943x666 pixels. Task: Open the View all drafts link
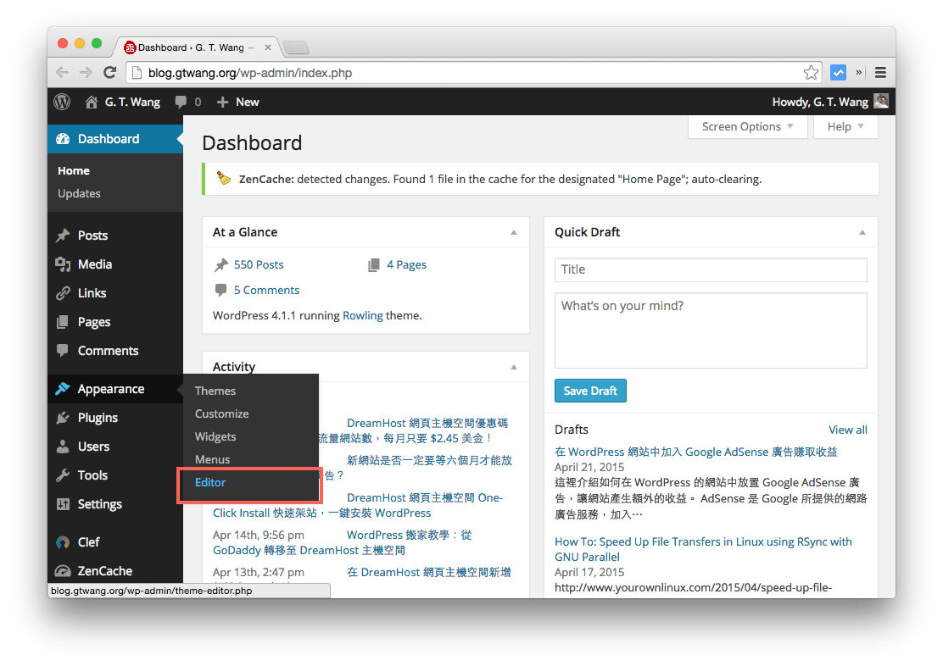[x=847, y=430]
